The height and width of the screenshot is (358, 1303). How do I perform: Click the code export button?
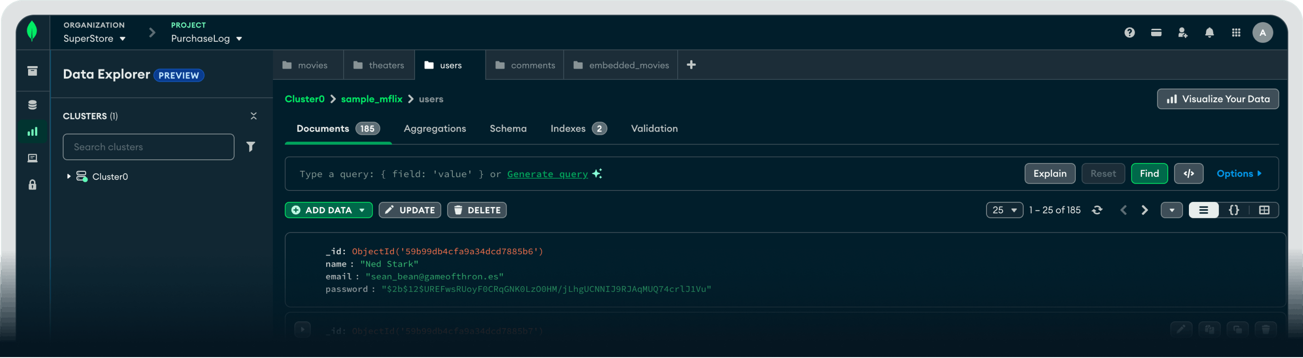tap(1188, 173)
